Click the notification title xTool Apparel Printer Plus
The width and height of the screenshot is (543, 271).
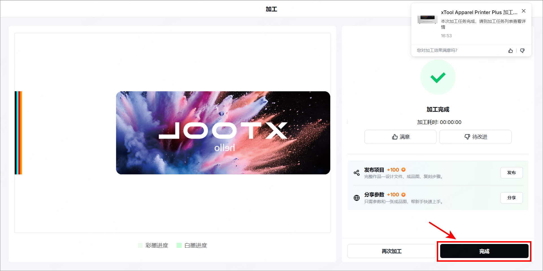479,12
